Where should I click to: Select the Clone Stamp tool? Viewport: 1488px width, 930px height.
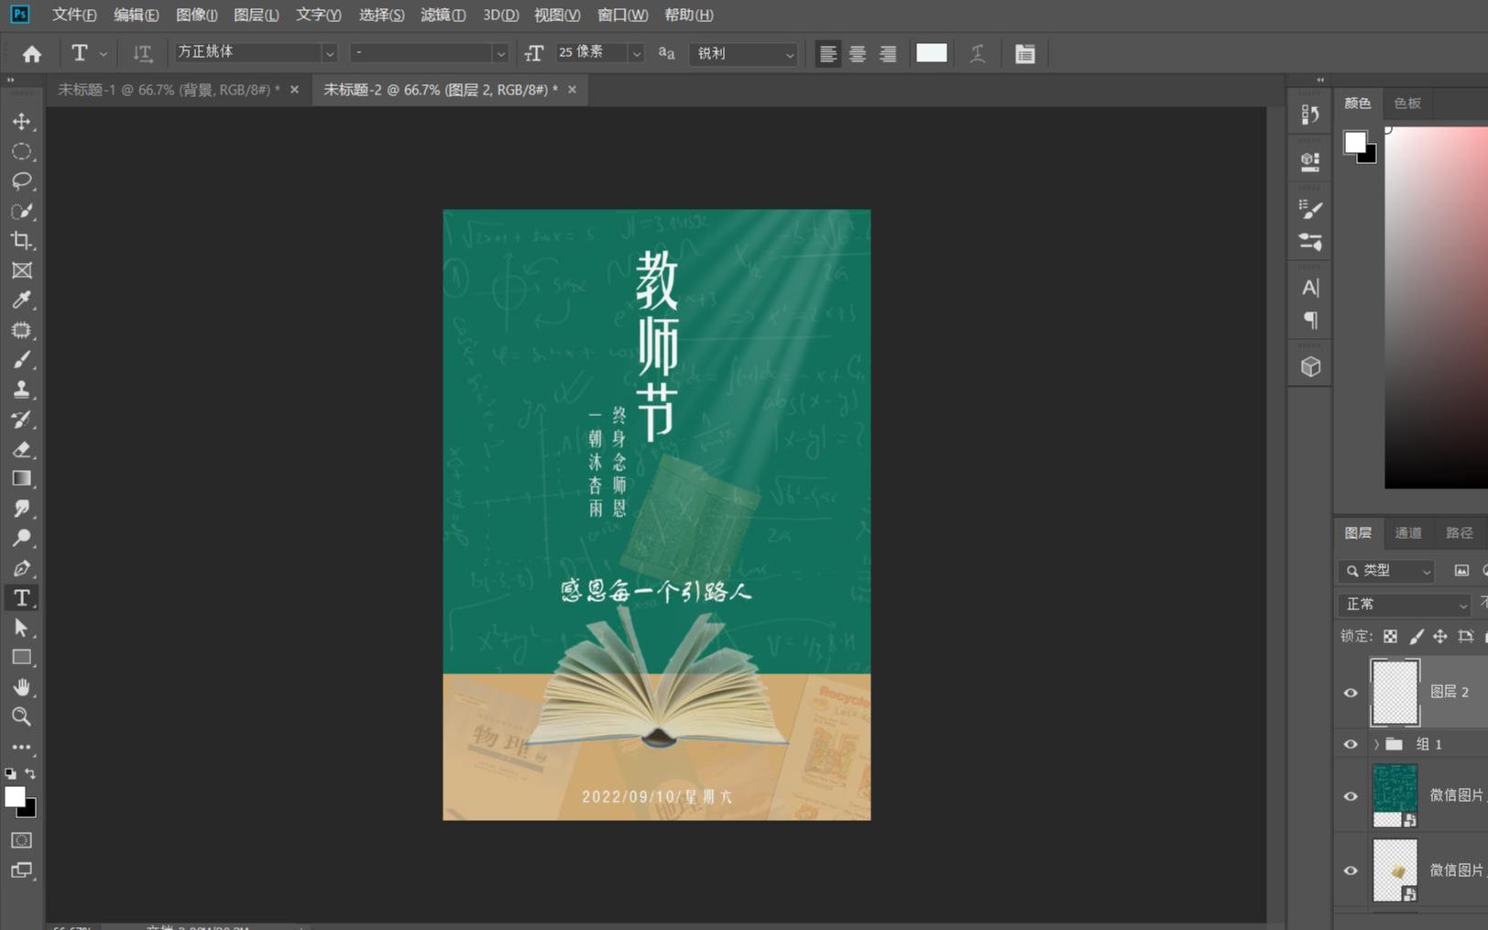point(21,389)
